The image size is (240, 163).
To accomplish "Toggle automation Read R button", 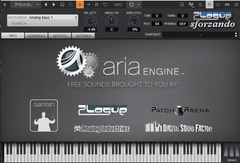I will (209, 5).
